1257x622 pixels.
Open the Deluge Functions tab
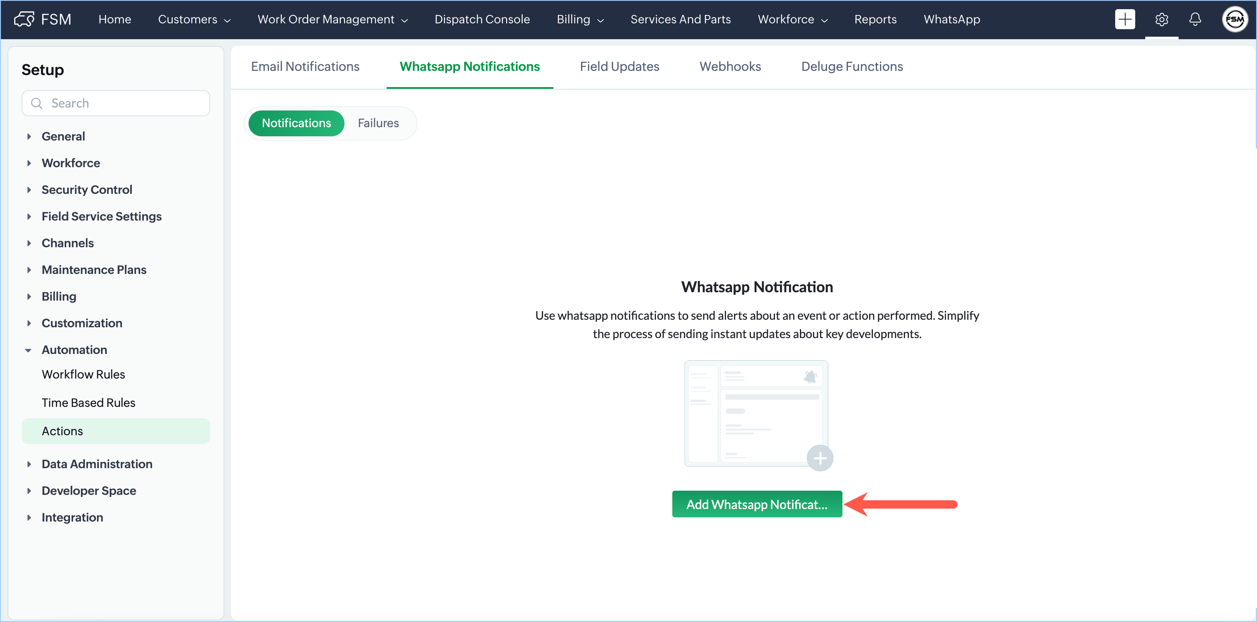[x=852, y=67]
